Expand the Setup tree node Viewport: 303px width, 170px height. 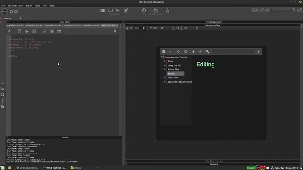165,61
